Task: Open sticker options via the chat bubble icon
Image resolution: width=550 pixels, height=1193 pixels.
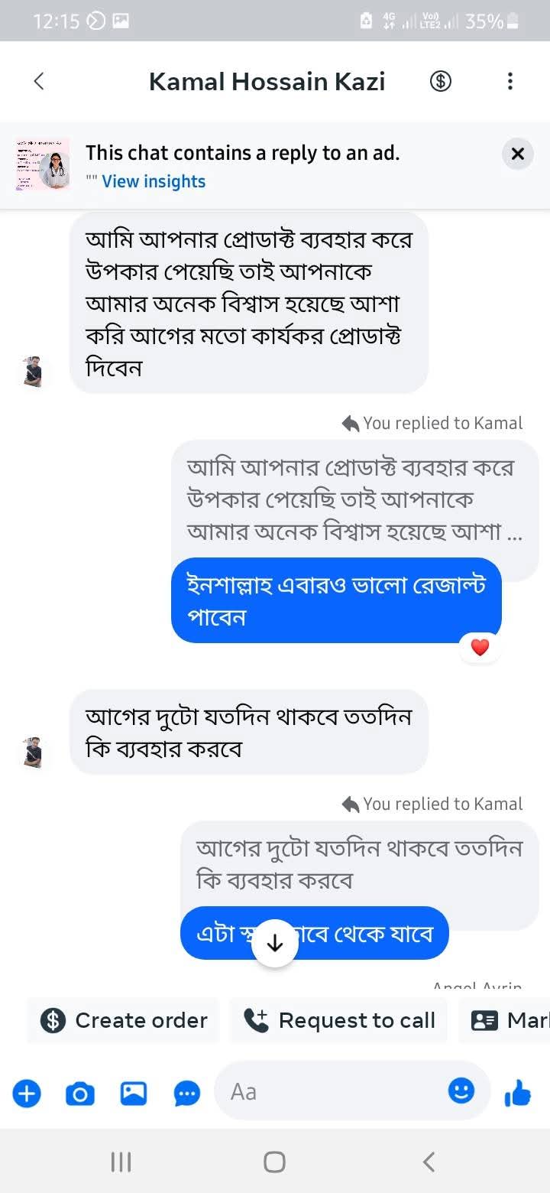Action: pos(187,1094)
